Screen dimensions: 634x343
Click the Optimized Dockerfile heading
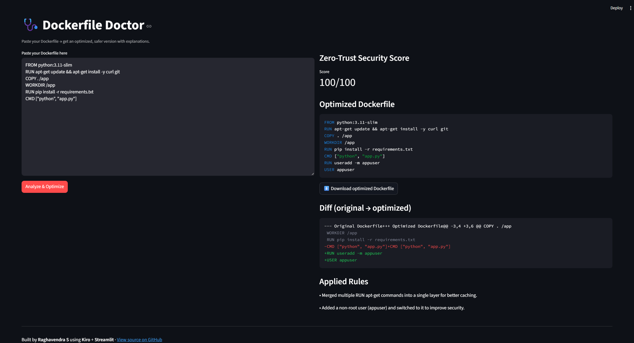[x=357, y=104]
